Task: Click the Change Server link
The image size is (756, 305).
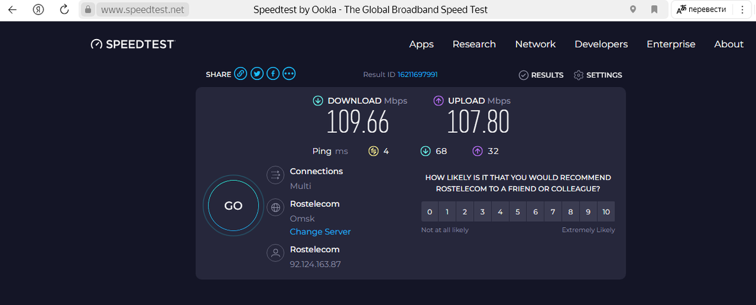Action: pos(320,232)
